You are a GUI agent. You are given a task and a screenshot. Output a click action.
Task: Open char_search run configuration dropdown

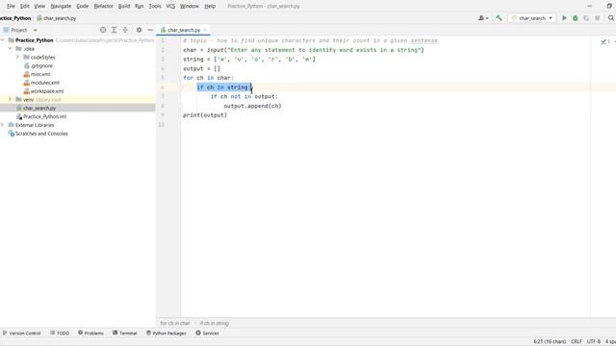click(532, 18)
